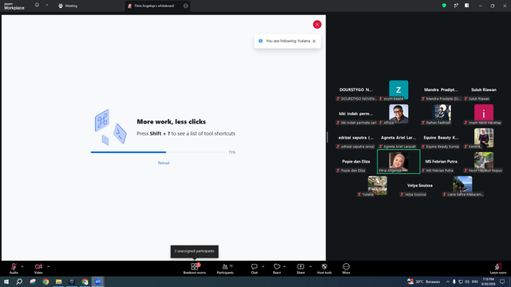511x287 pixels.
Task: Open the Windows Start menu
Action: (x=6, y=281)
